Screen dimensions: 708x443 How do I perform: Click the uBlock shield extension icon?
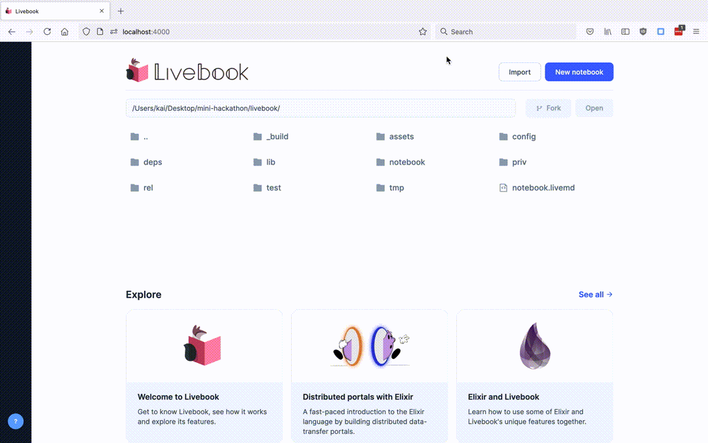pyautogui.click(x=643, y=32)
